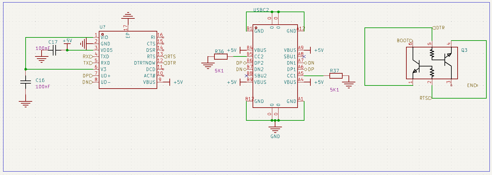Select the USBC2 connector reference label
The height and width of the screenshot is (175, 492).
(261, 10)
